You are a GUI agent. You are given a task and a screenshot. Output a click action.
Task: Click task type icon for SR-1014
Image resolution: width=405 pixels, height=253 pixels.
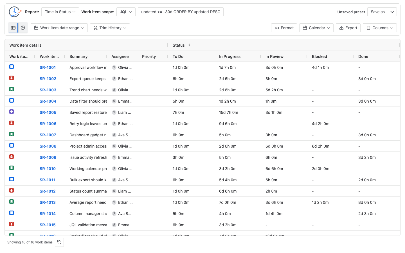[x=12, y=213]
